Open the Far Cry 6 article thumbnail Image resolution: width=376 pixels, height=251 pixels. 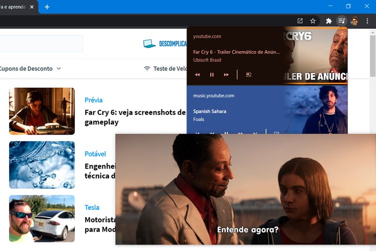(42, 111)
